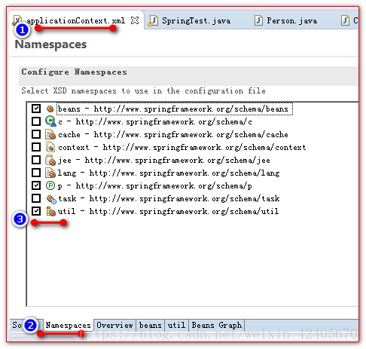
Task: Enable the context namespace checkbox
Action: [36, 147]
